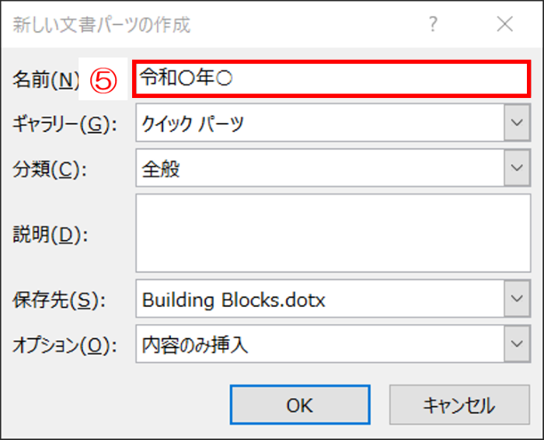544x440 pixels.
Task: Click the 説明(D) label
Action: 50,235
